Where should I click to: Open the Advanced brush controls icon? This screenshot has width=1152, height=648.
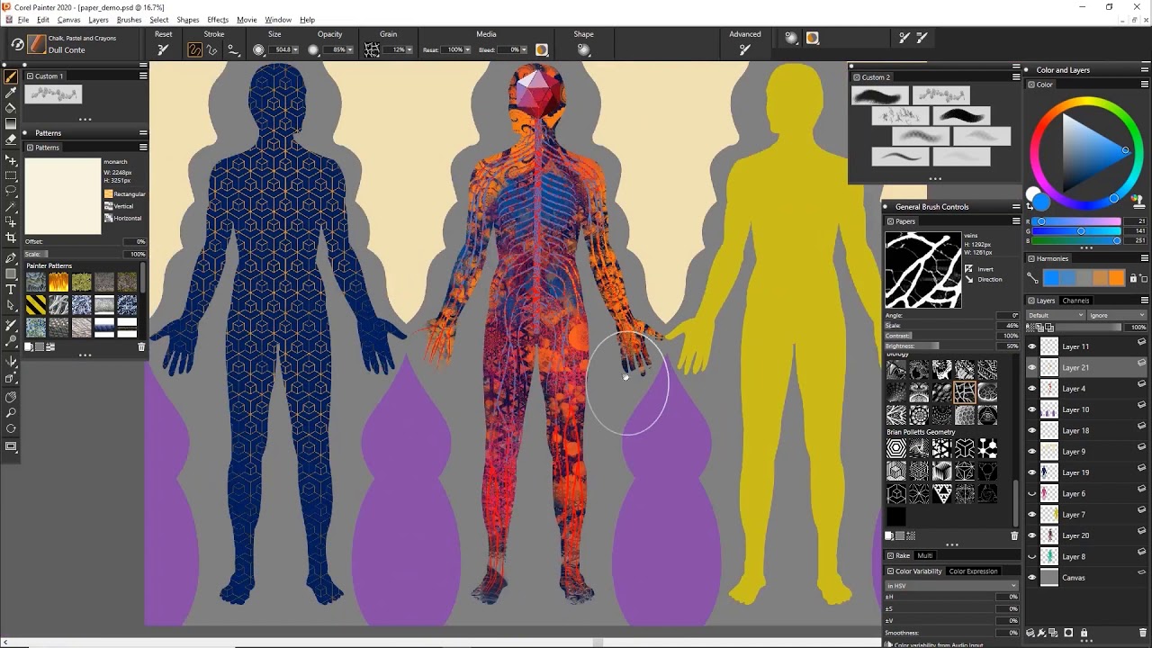tap(744, 50)
